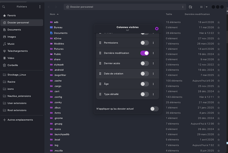Open Stockage_Linux bookmark
Image resolution: width=228 pixels, height=153 pixels.
coord(22,75)
